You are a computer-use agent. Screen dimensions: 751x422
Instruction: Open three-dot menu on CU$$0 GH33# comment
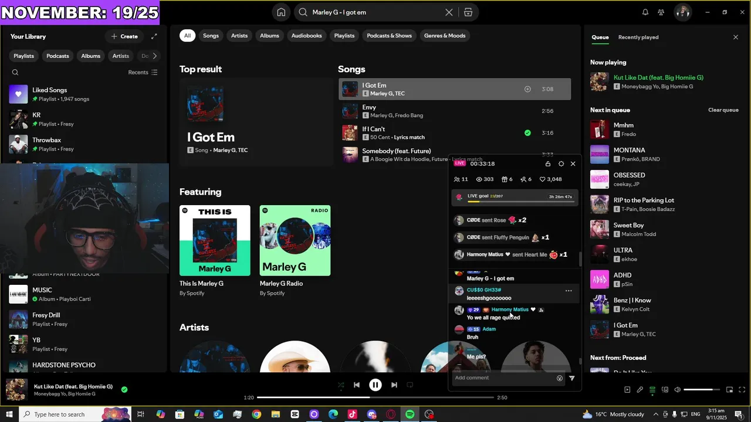coord(569,291)
